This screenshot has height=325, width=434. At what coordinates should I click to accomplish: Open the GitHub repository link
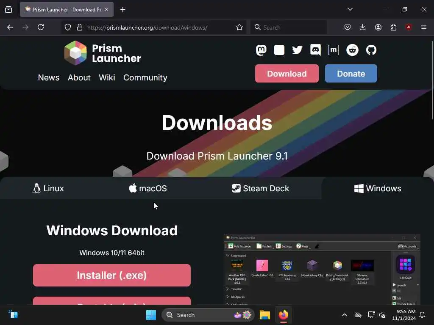(371, 50)
